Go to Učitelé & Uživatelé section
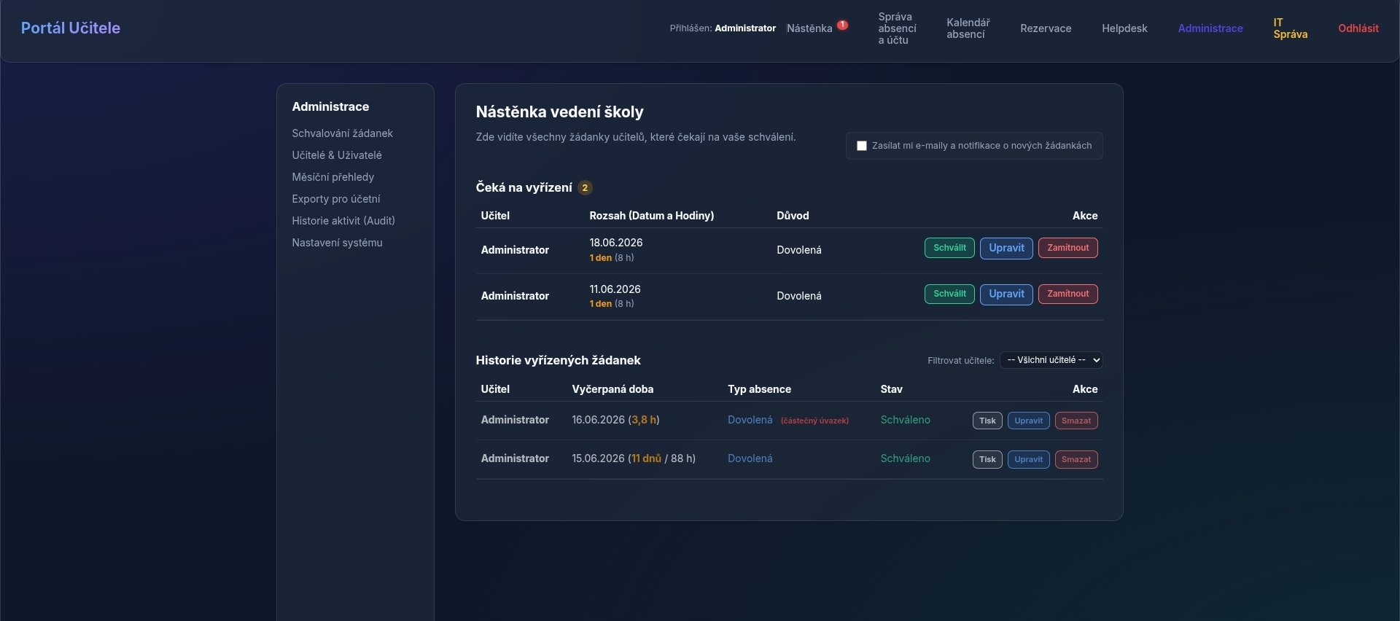Image resolution: width=1400 pixels, height=621 pixels. click(337, 155)
